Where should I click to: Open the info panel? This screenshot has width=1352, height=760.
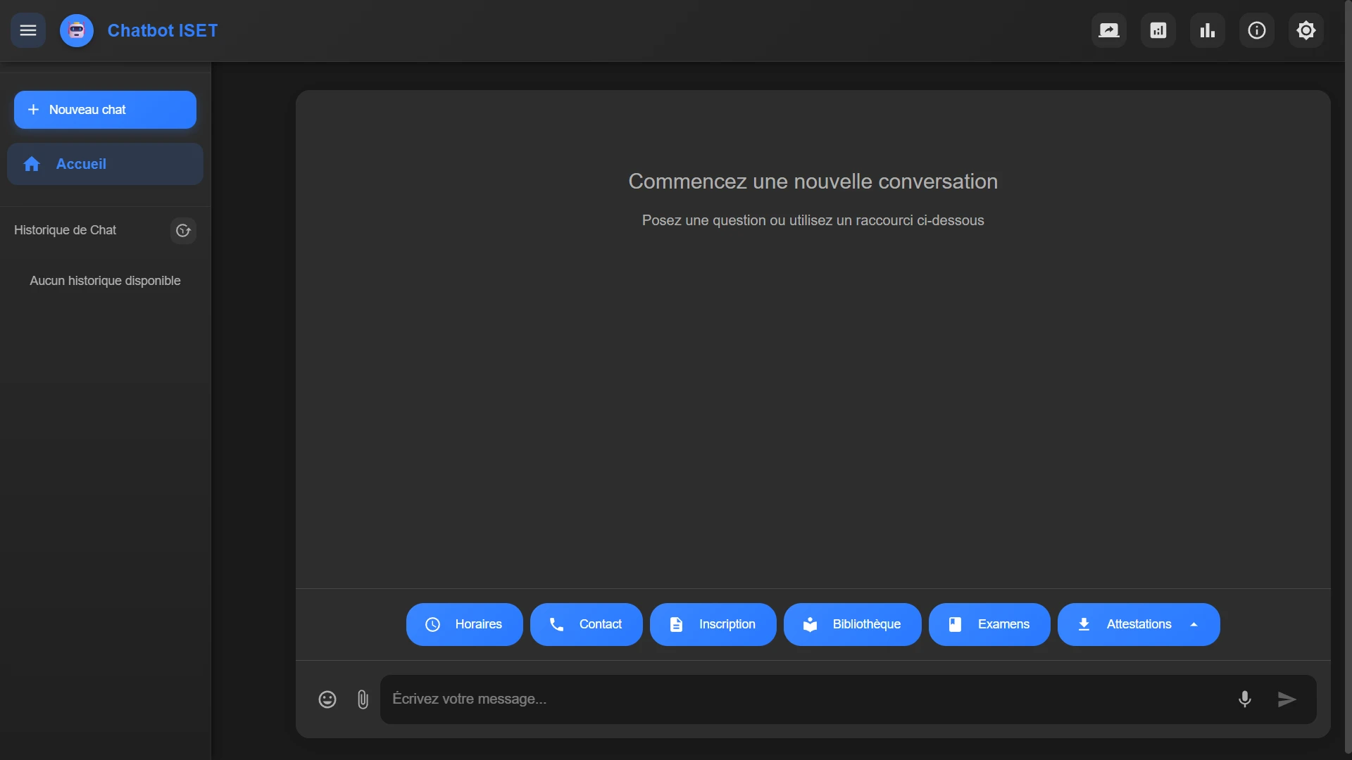point(1256,30)
